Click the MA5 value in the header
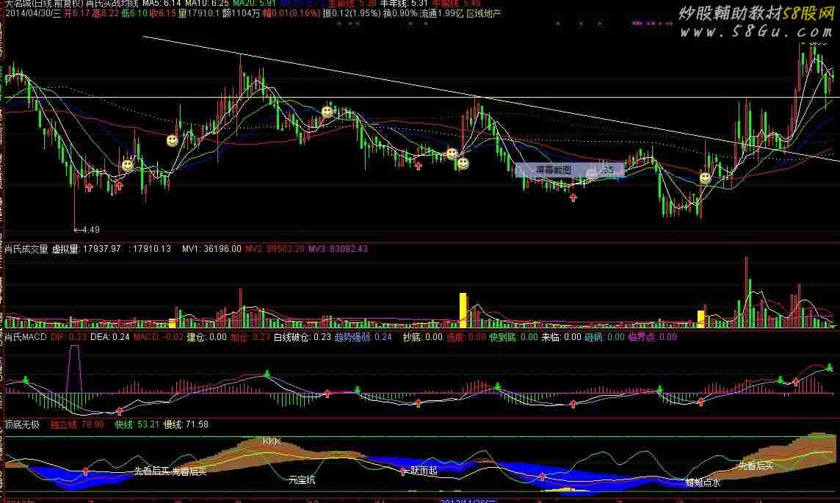 click(162, 3)
